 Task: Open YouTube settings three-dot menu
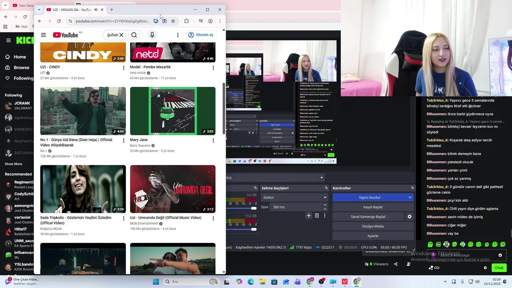tap(178, 35)
